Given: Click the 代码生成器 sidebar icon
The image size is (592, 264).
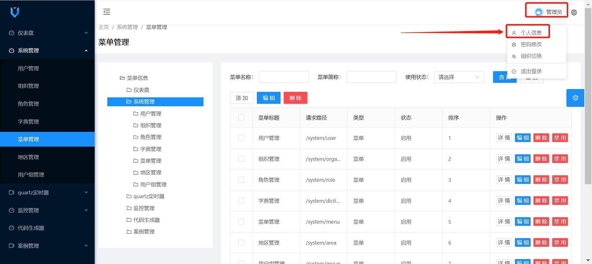Looking at the screenshot, I should (12, 228).
